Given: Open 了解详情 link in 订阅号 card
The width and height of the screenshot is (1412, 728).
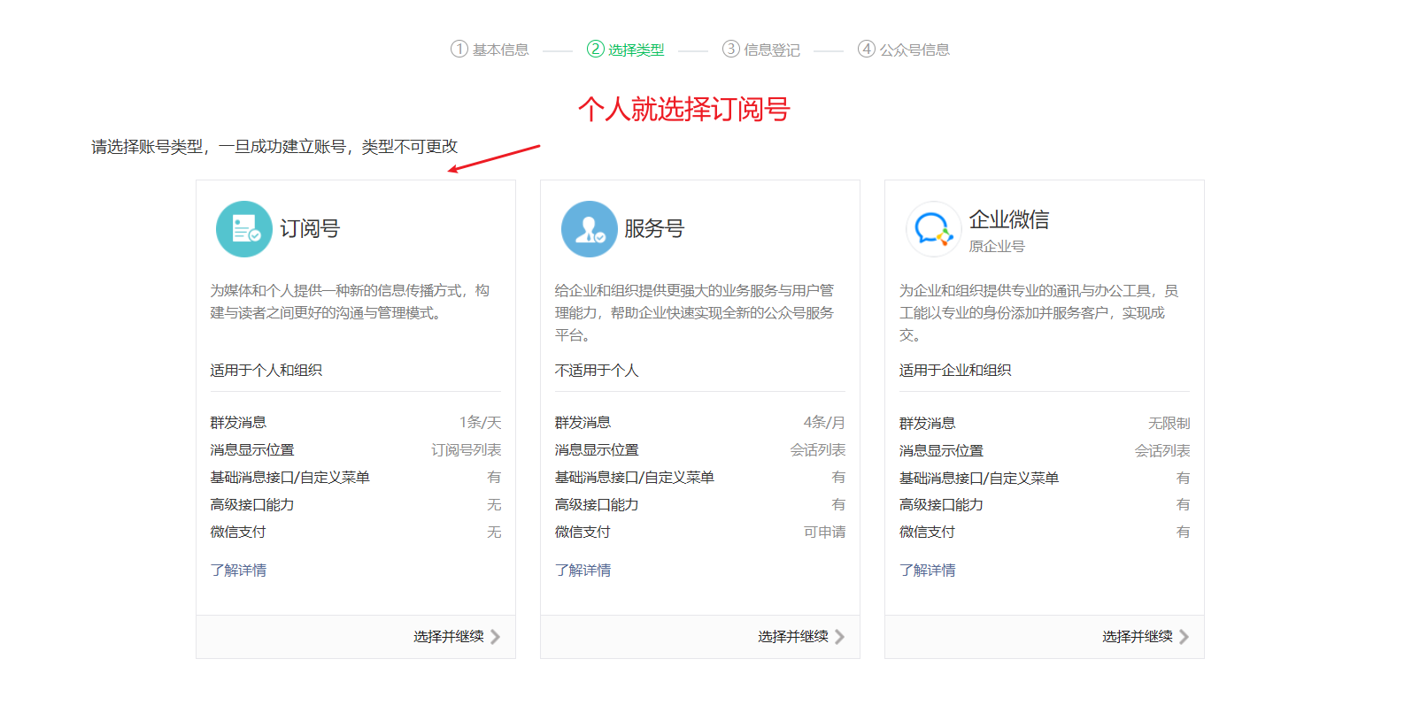Looking at the screenshot, I should pos(238,571).
